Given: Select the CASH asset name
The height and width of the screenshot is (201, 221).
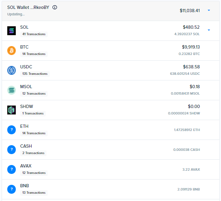Looking at the screenshot, I should coord(26,146).
